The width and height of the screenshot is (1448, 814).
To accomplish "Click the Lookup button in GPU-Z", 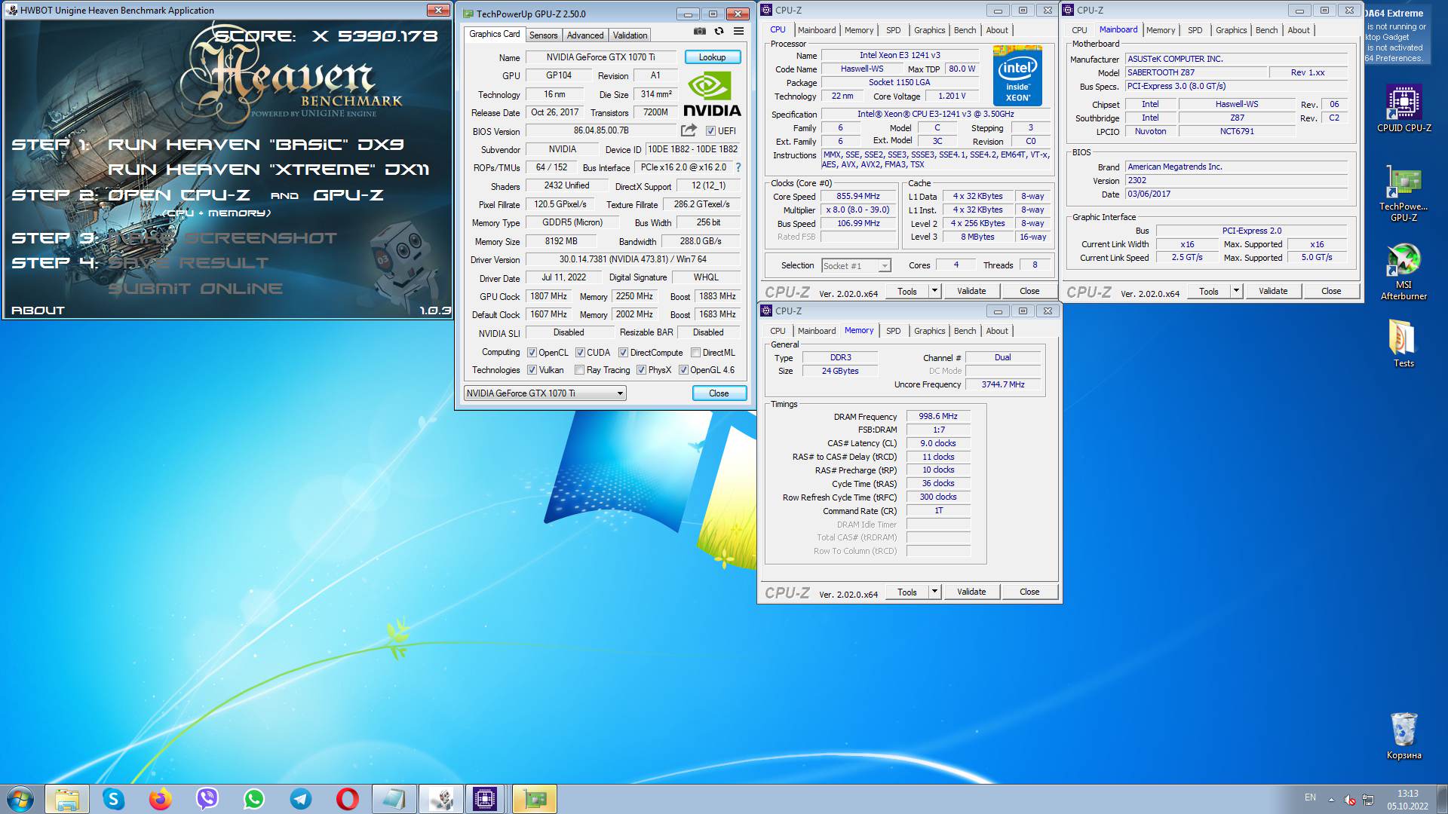I will coord(712,57).
